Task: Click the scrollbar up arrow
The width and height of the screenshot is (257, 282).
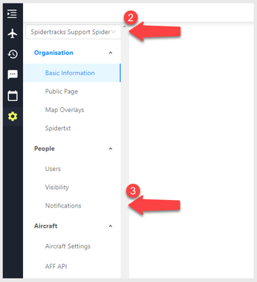Action: [x=124, y=26]
